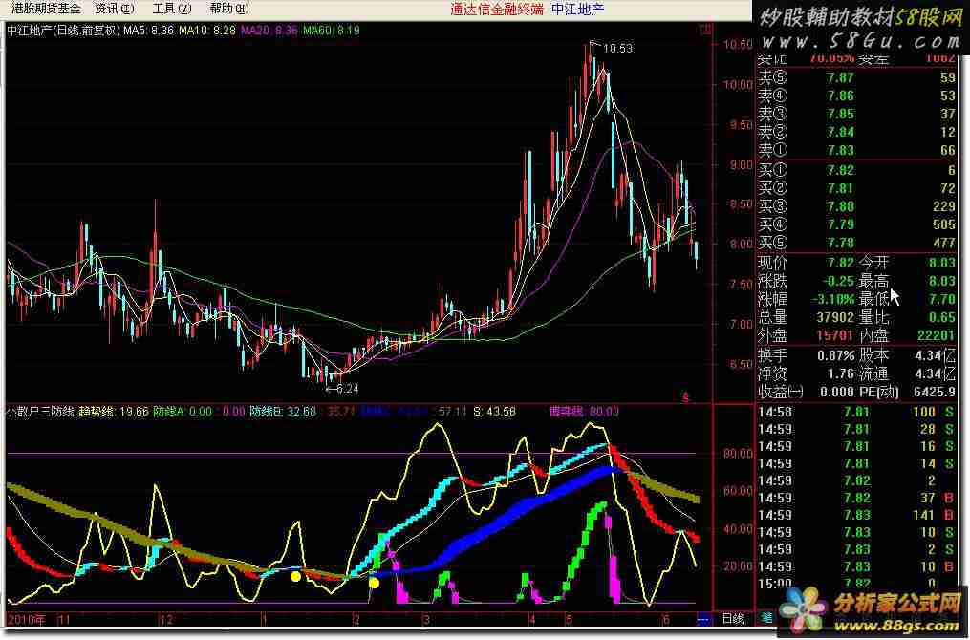Click the red $ marker below the K-line chart

coord(685,397)
